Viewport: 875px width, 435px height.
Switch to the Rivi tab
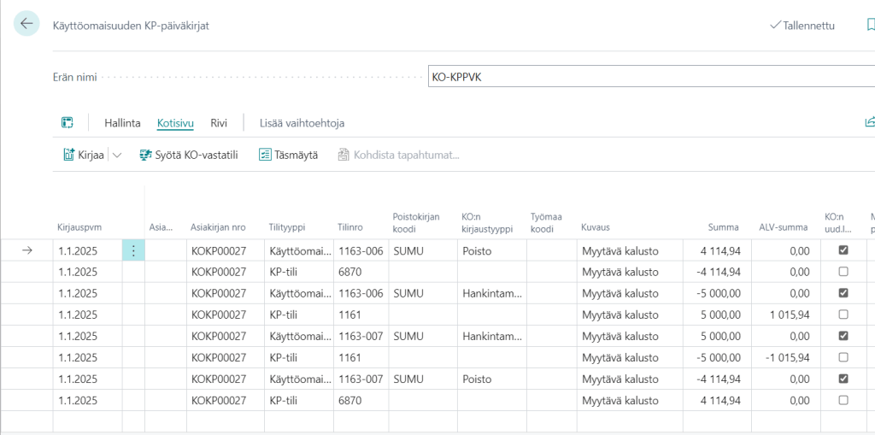pos(219,123)
